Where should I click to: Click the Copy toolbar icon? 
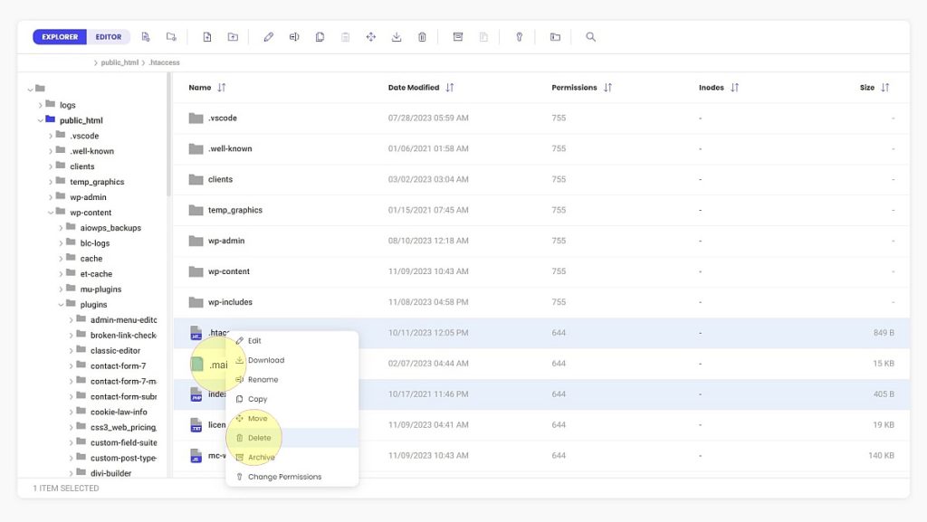pyautogui.click(x=320, y=36)
